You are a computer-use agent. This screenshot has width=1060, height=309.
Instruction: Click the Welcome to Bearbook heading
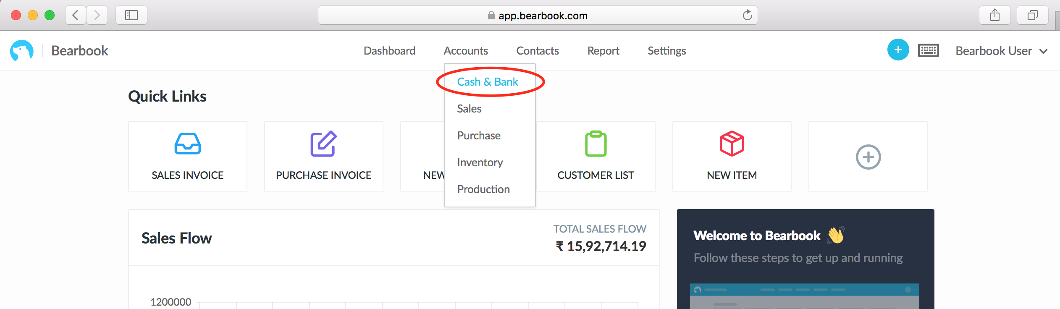click(757, 236)
